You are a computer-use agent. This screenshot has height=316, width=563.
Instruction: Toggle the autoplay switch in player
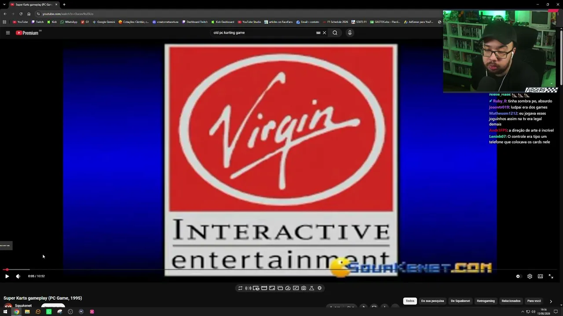coord(518,276)
